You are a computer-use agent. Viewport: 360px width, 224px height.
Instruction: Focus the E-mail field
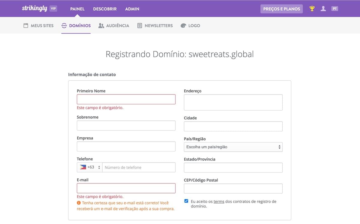[126, 188]
